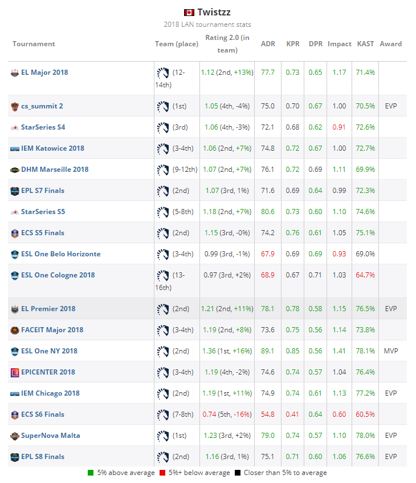
Task: Click the ESL One Belo Horizonte icon
Action: coord(15,255)
